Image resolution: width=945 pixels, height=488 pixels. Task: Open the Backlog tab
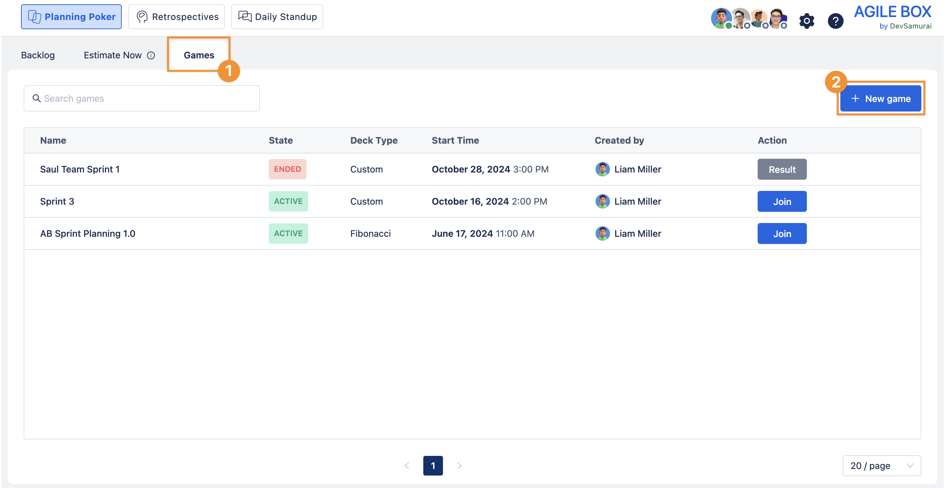tap(38, 55)
